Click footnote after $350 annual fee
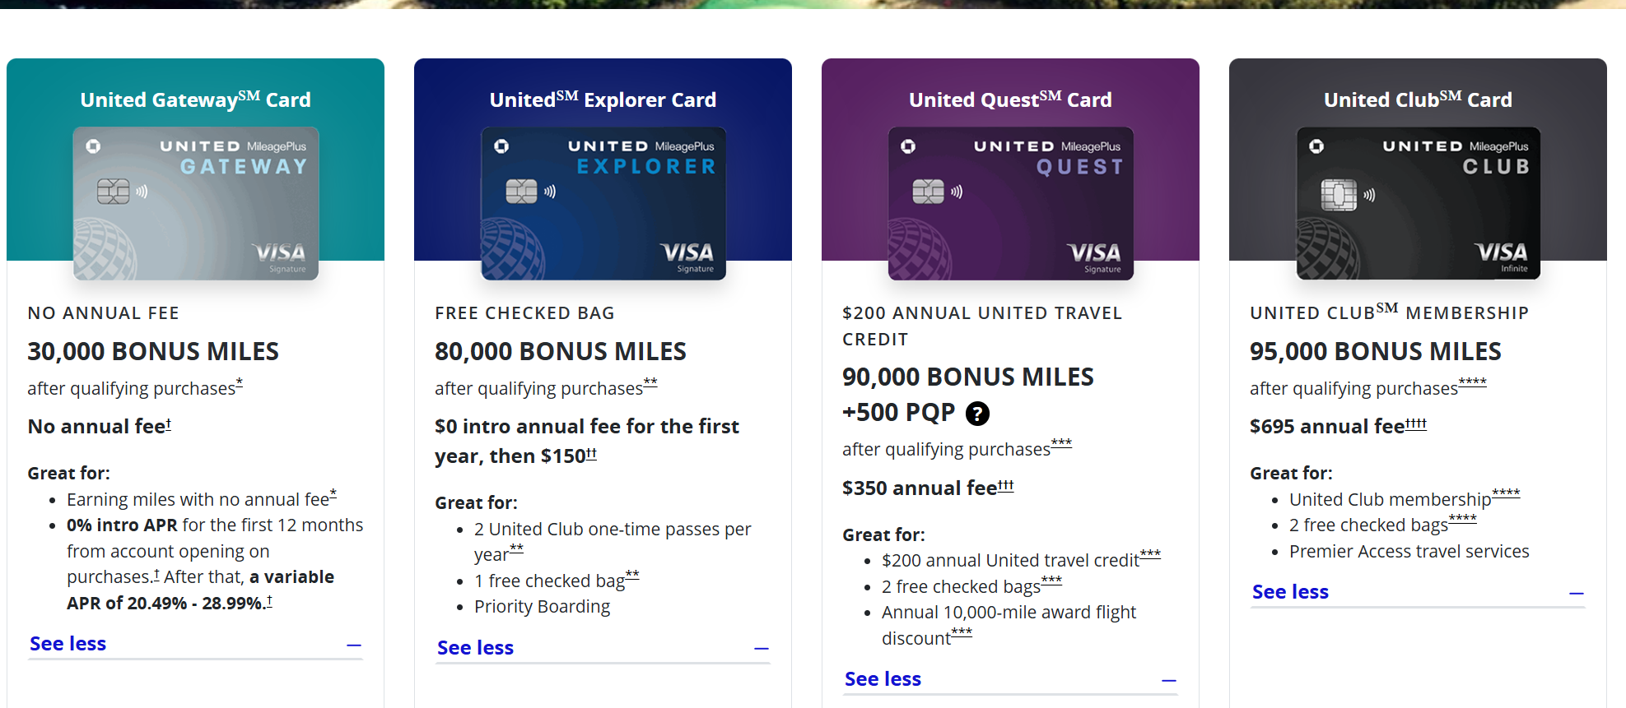Image resolution: width=1626 pixels, height=708 pixels. pos(1005,485)
